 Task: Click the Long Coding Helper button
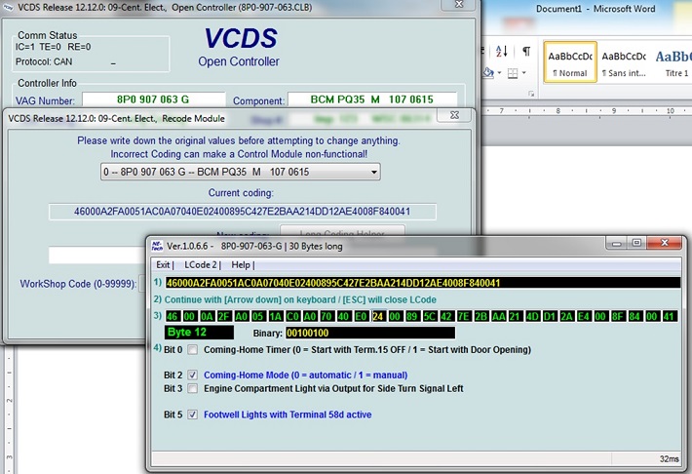pos(342,233)
